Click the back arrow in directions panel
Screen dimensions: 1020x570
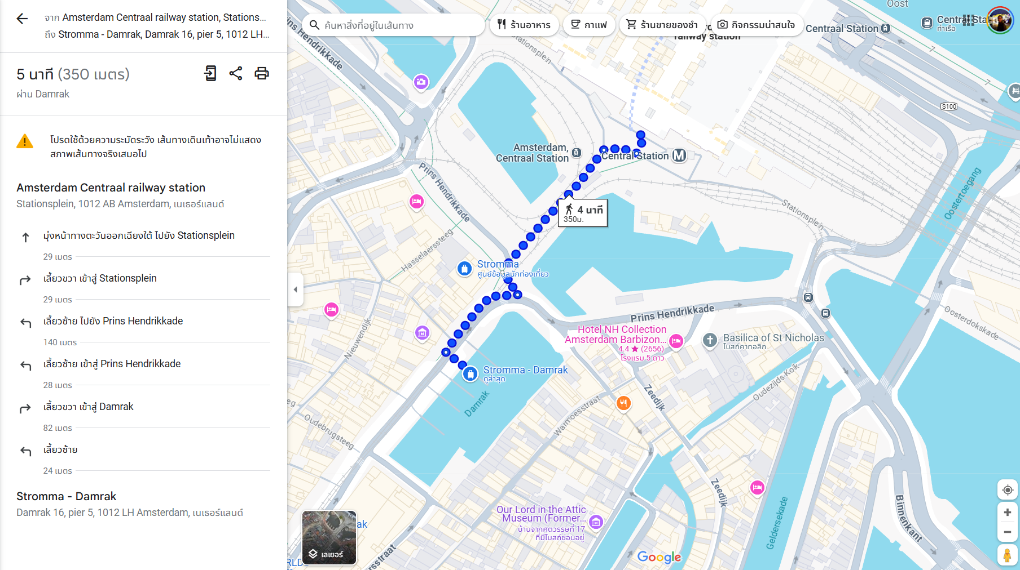click(22, 19)
